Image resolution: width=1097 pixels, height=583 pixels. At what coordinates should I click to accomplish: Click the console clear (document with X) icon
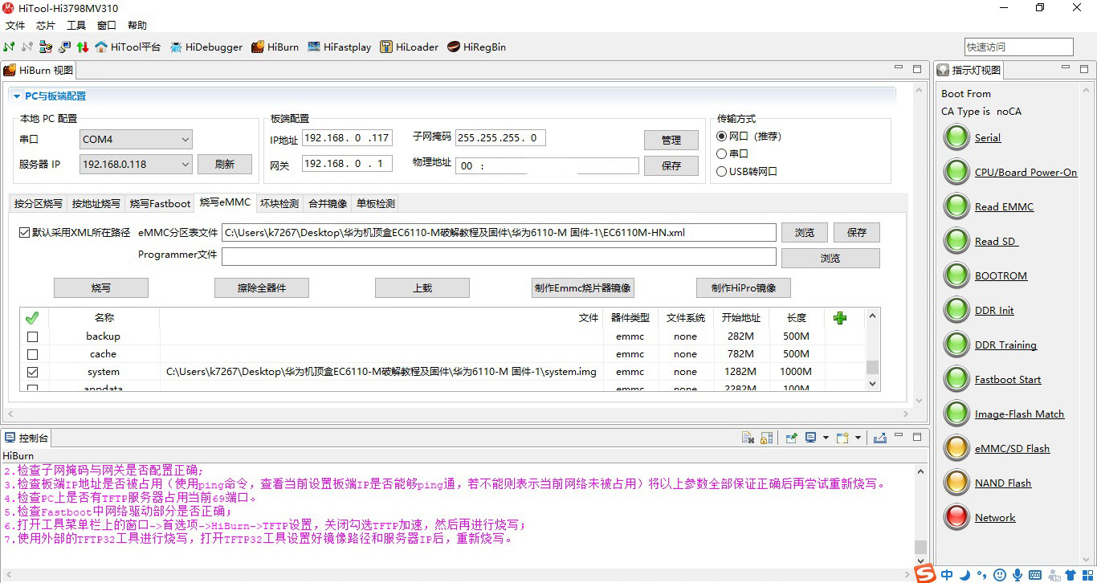(748, 438)
